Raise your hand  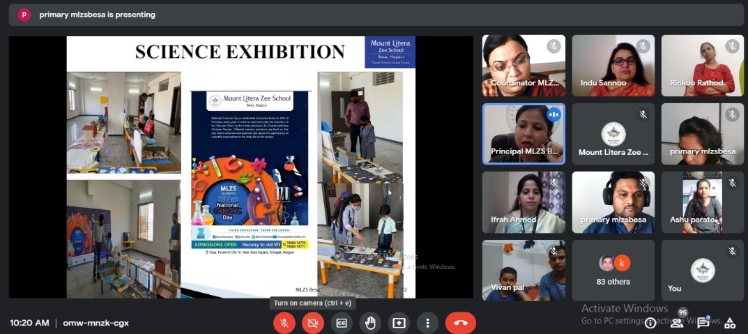[x=370, y=323]
